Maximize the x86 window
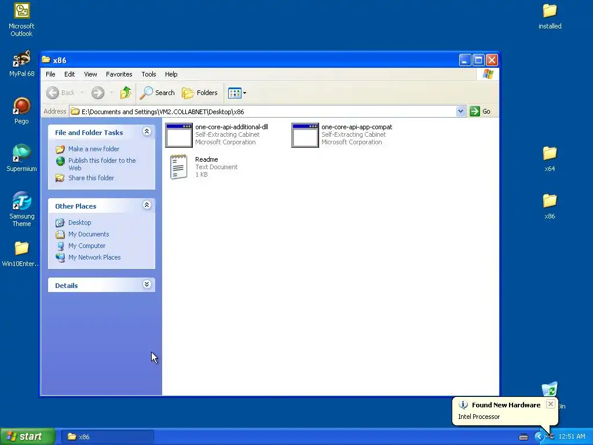 point(478,60)
